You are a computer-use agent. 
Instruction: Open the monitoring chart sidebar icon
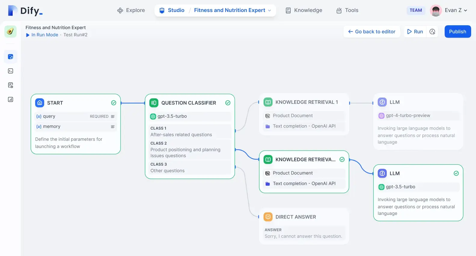coord(11,99)
